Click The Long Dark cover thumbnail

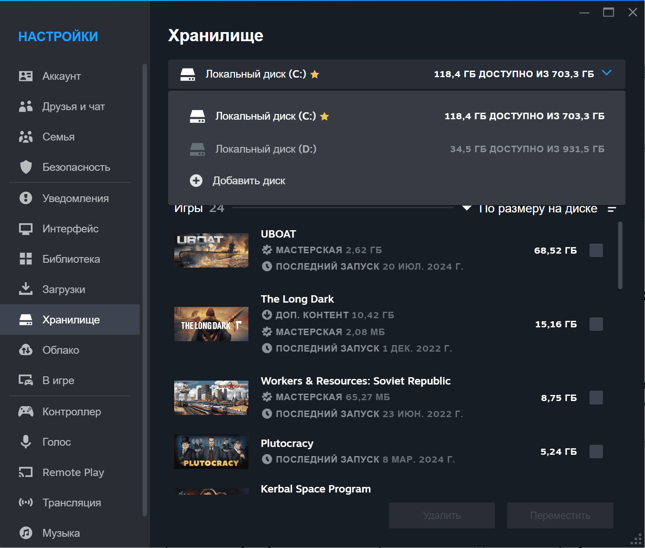coord(211,324)
